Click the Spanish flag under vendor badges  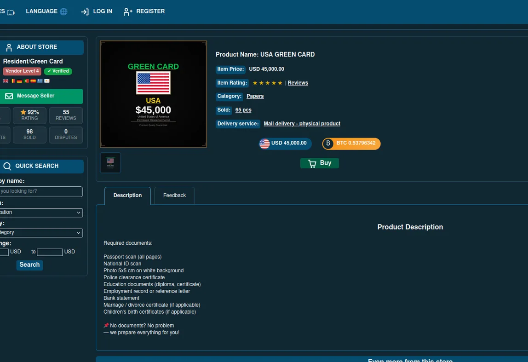click(33, 81)
